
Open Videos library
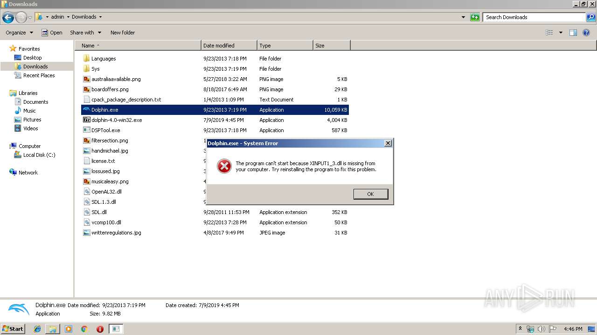(30, 128)
